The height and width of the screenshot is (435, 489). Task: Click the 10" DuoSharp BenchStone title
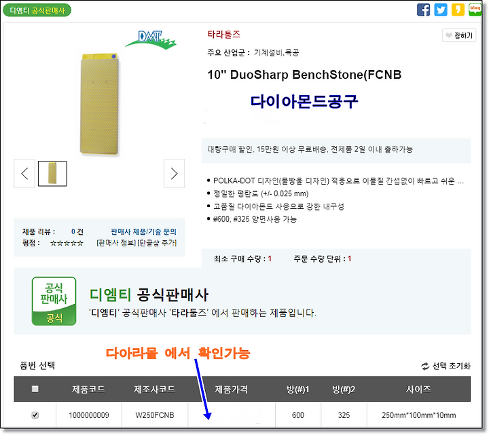[304, 75]
